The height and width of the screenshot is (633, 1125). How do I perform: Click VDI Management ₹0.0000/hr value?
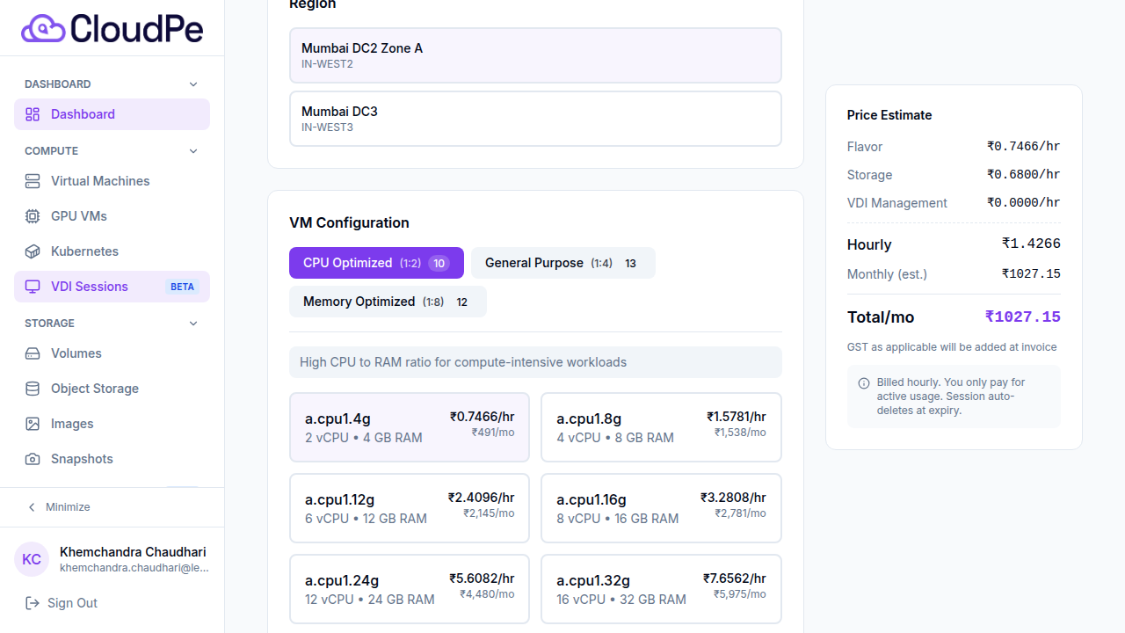tap(1024, 203)
